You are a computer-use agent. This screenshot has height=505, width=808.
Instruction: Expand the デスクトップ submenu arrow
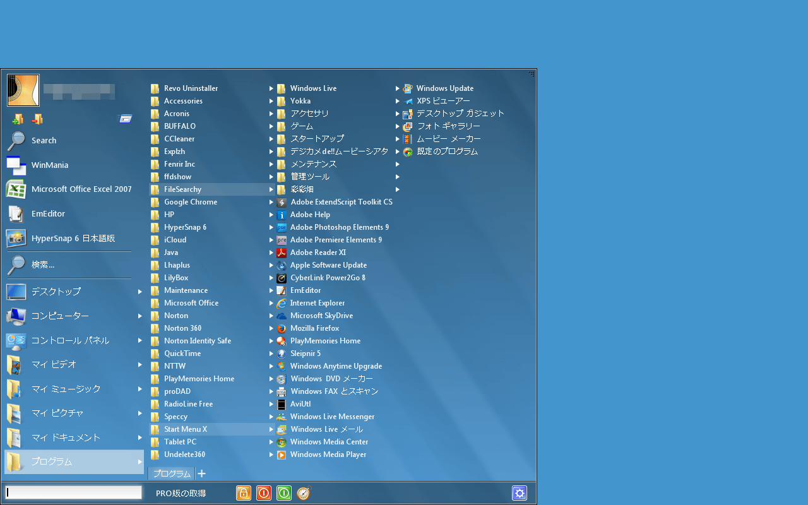[x=140, y=292]
